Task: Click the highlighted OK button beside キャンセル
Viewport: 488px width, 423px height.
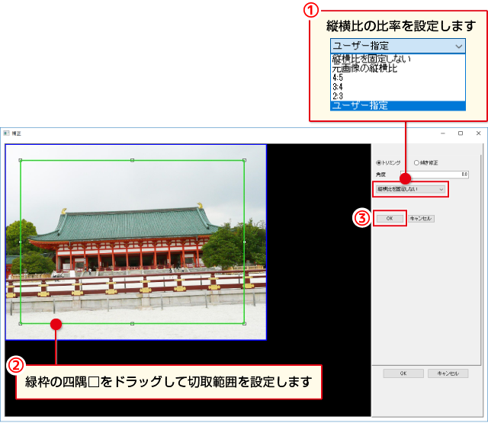Action: (x=390, y=218)
